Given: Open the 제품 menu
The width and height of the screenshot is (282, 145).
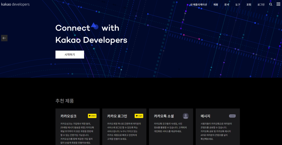Looking at the screenshot, I should [216, 5].
